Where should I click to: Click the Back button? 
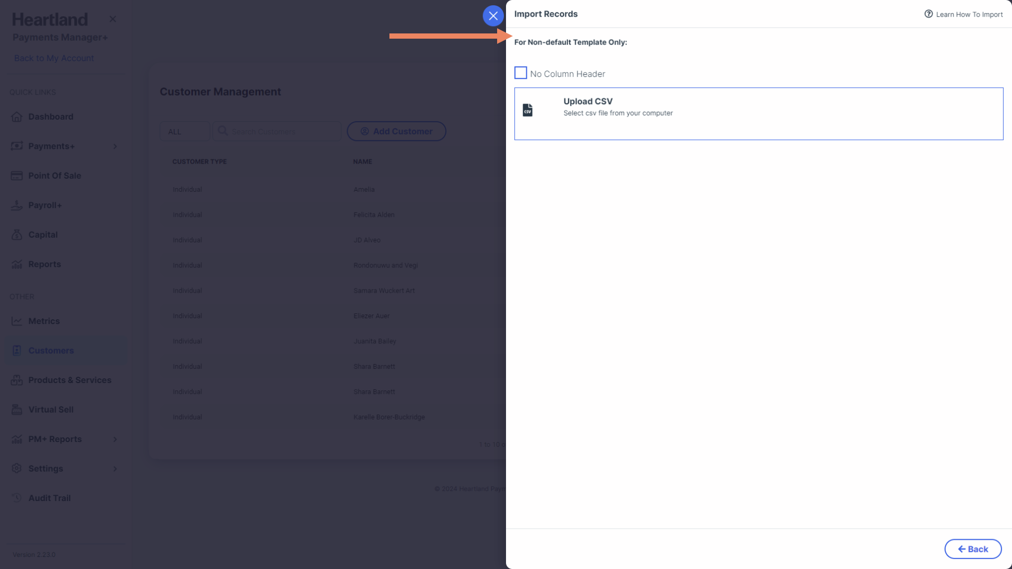973,549
